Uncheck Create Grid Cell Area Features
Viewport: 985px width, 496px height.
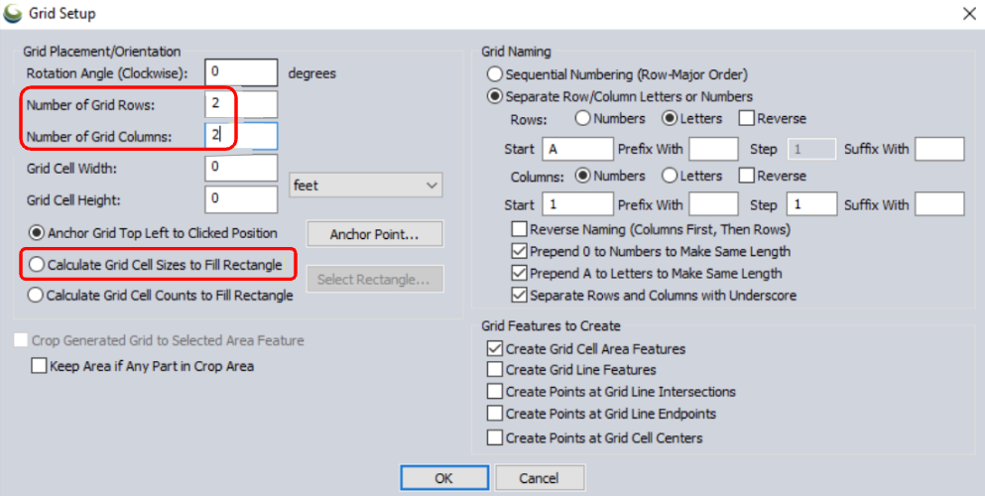495,348
